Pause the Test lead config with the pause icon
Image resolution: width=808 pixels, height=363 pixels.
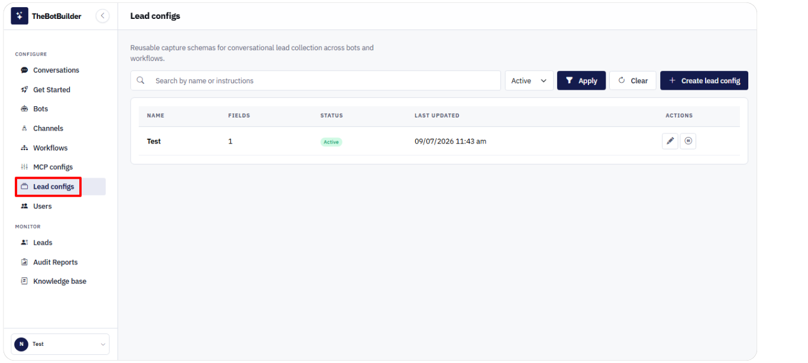688,141
